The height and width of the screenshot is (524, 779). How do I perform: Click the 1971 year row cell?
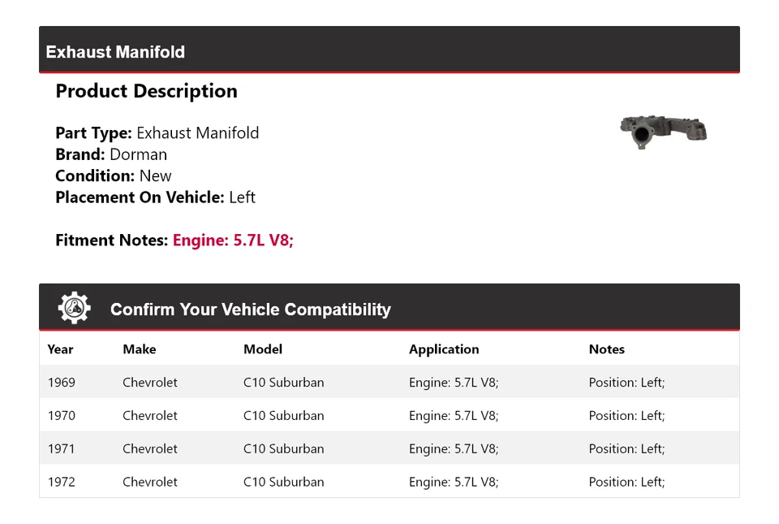point(62,448)
